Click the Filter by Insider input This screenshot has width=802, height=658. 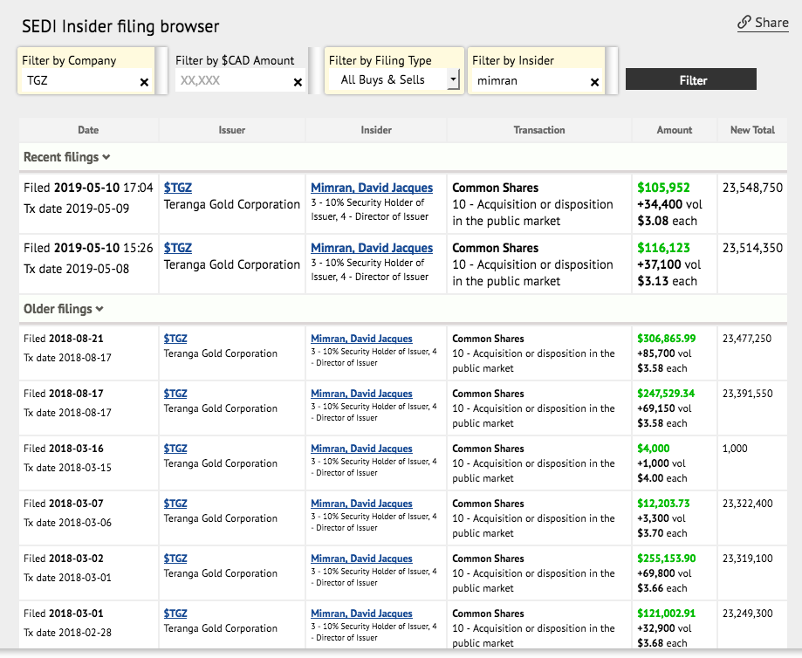tap(528, 81)
